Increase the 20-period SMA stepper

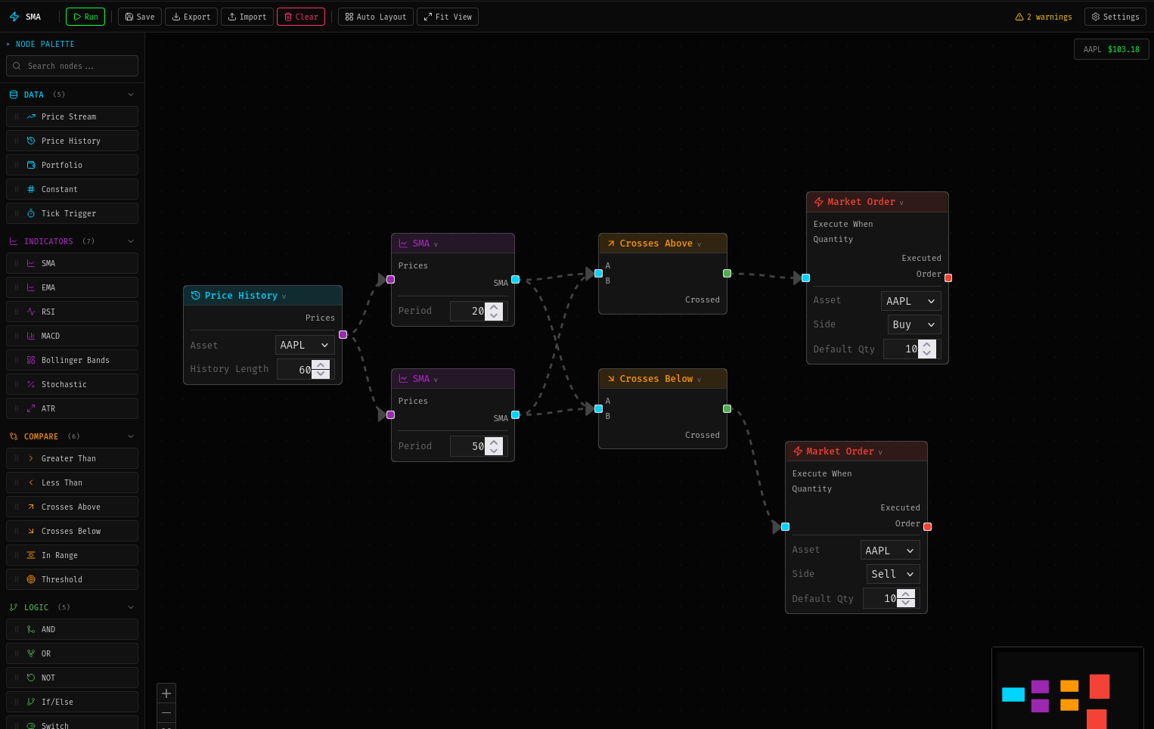point(494,307)
